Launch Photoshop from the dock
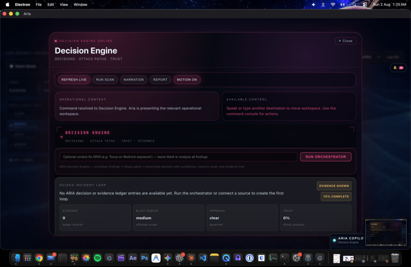The height and width of the screenshot is (267, 411). point(144,258)
